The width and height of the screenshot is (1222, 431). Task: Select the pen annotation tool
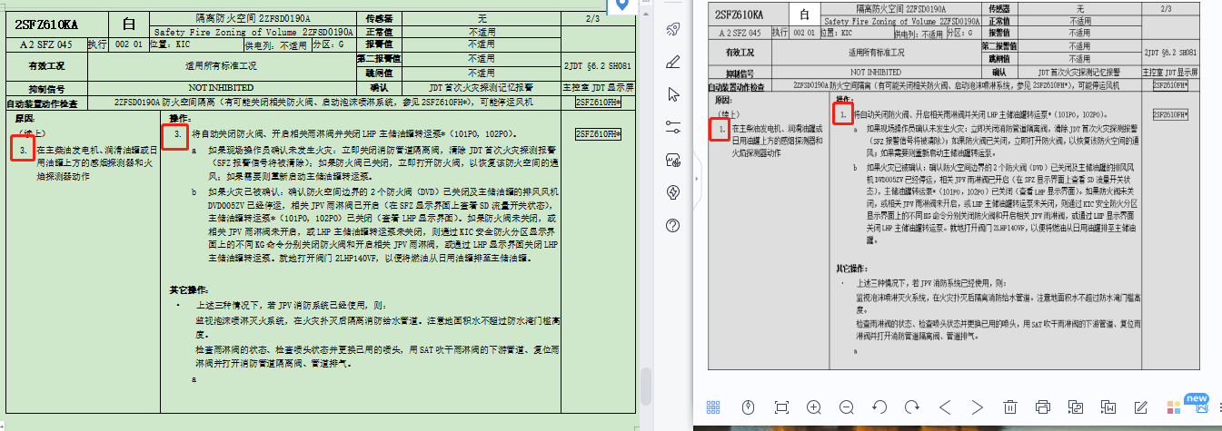tap(673, 62)
